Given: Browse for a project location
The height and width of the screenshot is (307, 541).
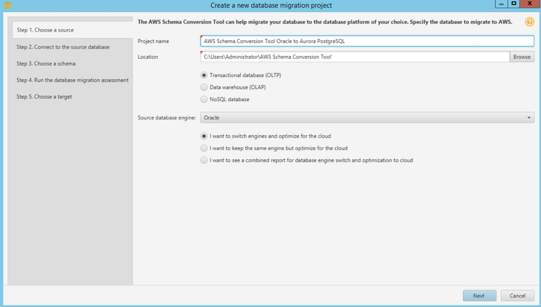Looking at the screenshot, I should pos(522,57).
